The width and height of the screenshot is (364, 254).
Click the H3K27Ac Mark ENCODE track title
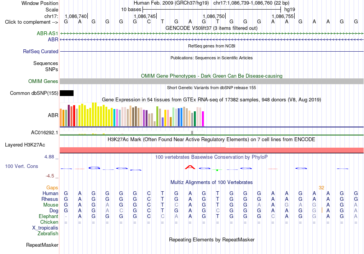[212, 139]
